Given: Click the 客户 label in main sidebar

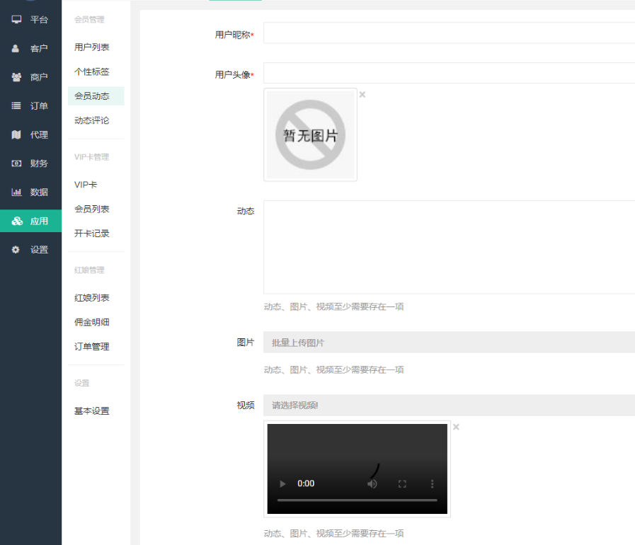Looking at the screenshot, I should [x=39, y=49].
